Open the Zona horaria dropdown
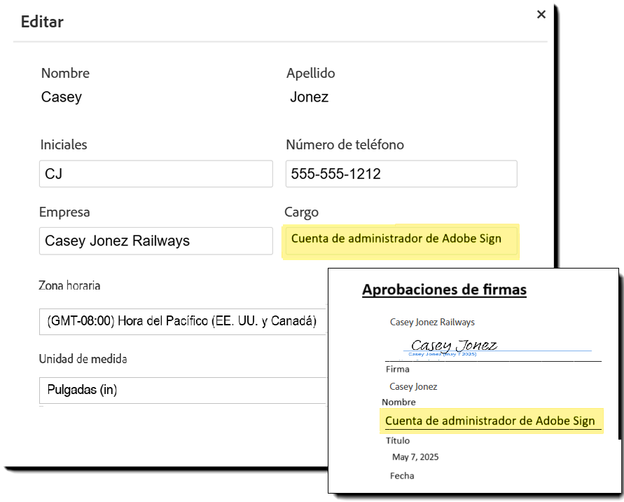The height and width of the screenshot is (502, 624). click(x=182, y=321)
